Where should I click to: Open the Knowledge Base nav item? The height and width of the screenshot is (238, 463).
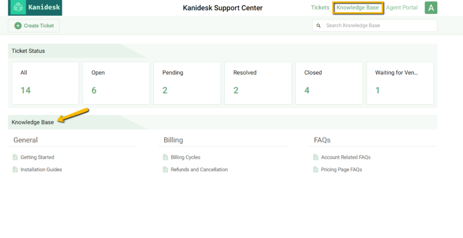[358, 8]
